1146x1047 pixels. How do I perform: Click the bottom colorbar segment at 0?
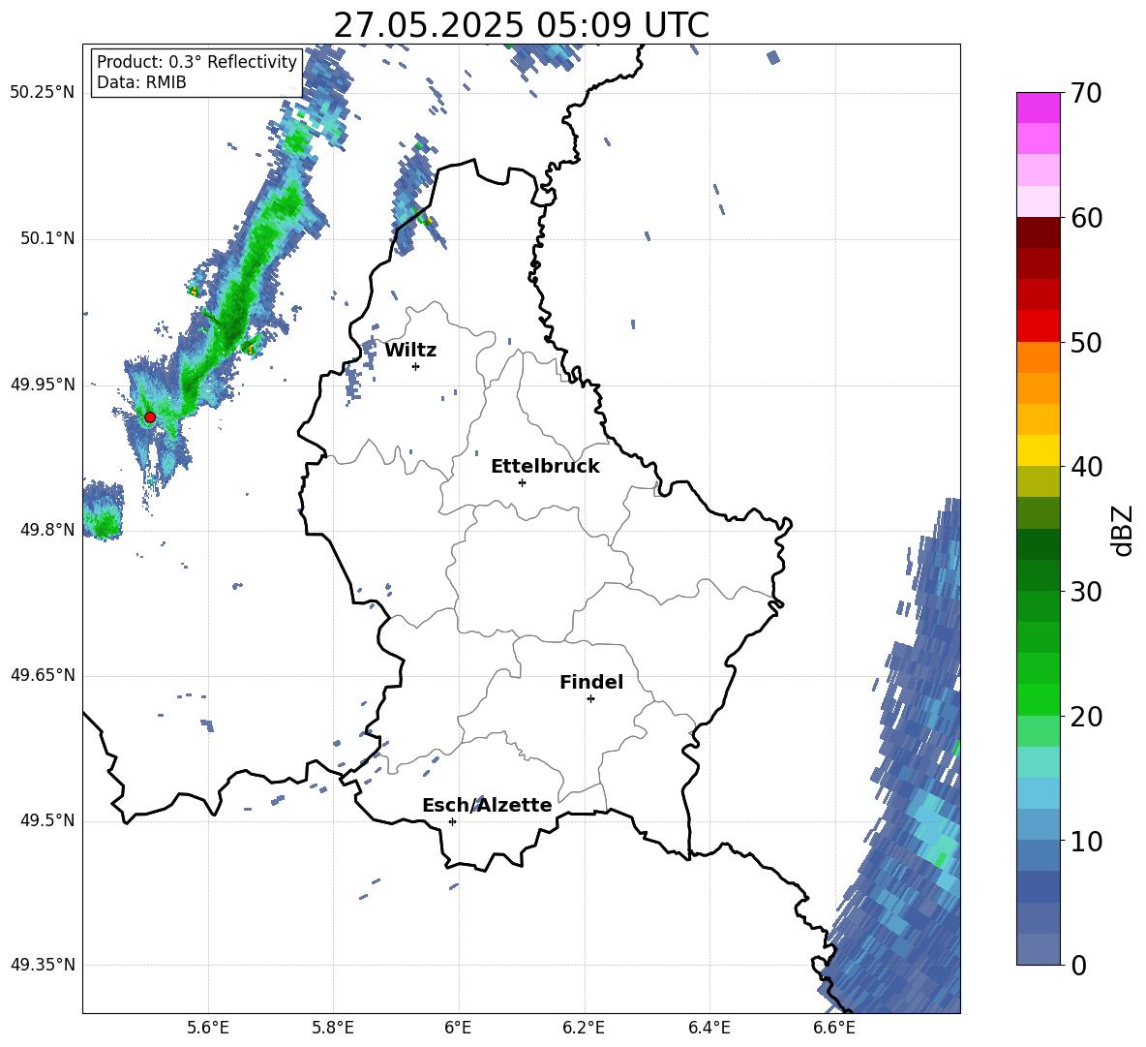click(x=1038, y=949)
